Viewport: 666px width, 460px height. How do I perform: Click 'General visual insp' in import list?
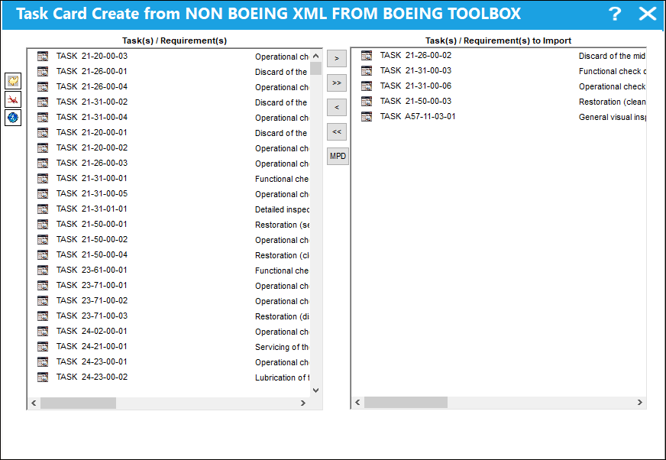point(612,118)
